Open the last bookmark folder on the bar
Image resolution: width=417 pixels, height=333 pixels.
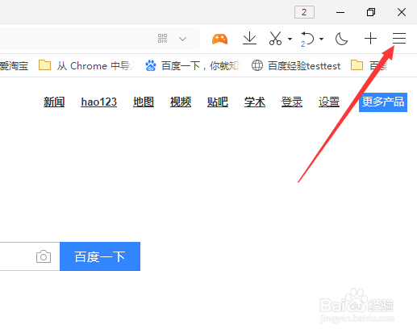pyautogui.click(x=369, y=65)
